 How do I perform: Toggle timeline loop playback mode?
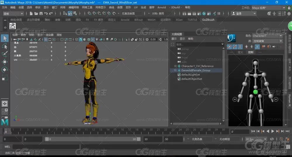coord(272,139)
